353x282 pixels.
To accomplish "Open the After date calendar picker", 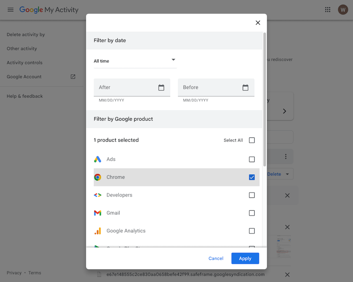I will pos(161,88).
